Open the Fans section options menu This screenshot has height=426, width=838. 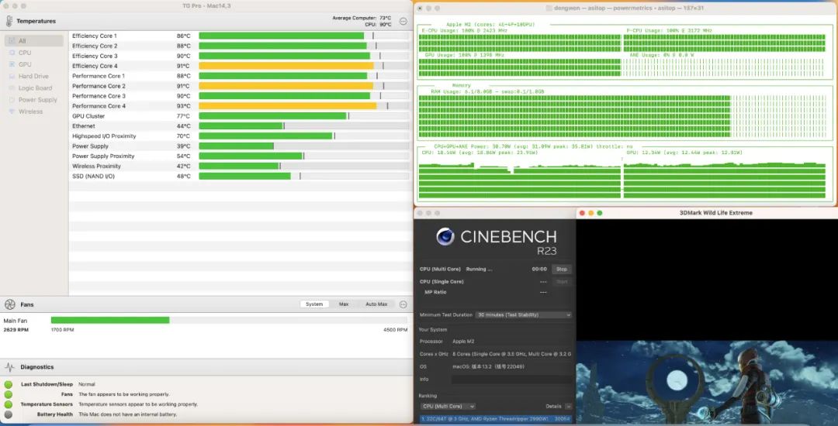coord(403,304)
